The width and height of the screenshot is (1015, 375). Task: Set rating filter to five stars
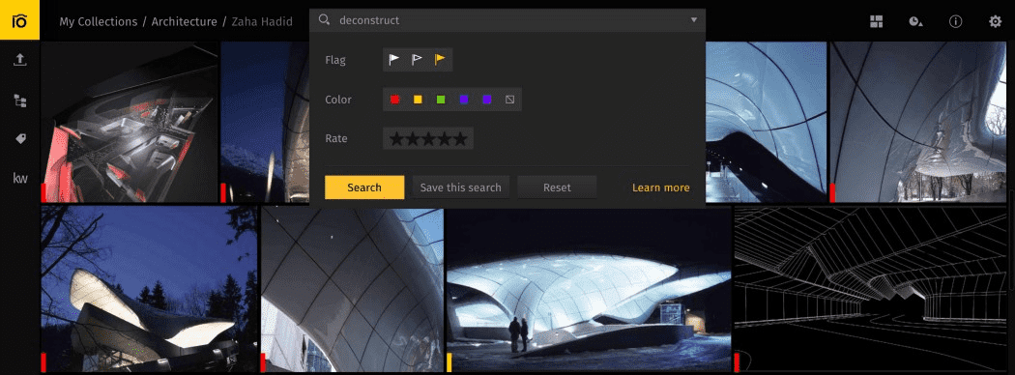pos(459,138)
